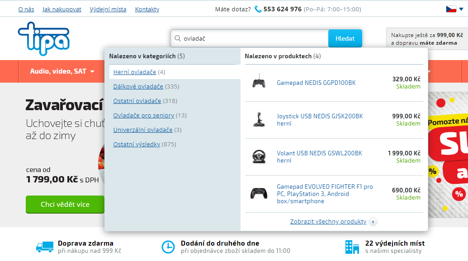Image resolution: width=468 pixels, height=261 pixels.
Task: Click the search field containing ovladač
Action: tap(253, 38)
